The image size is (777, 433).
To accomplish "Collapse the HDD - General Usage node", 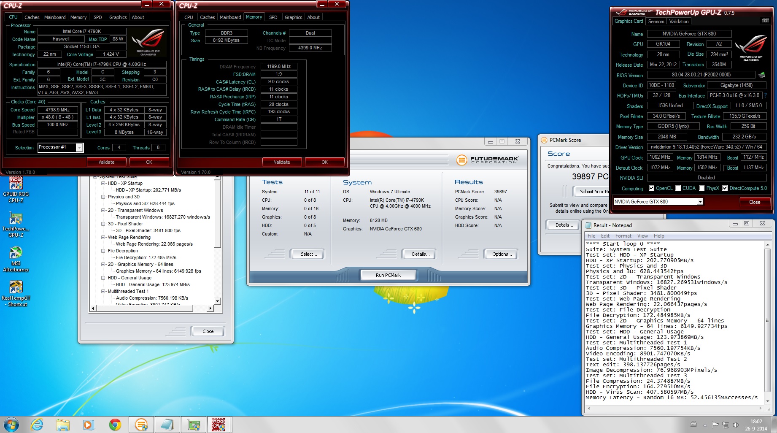I will 103,278.
